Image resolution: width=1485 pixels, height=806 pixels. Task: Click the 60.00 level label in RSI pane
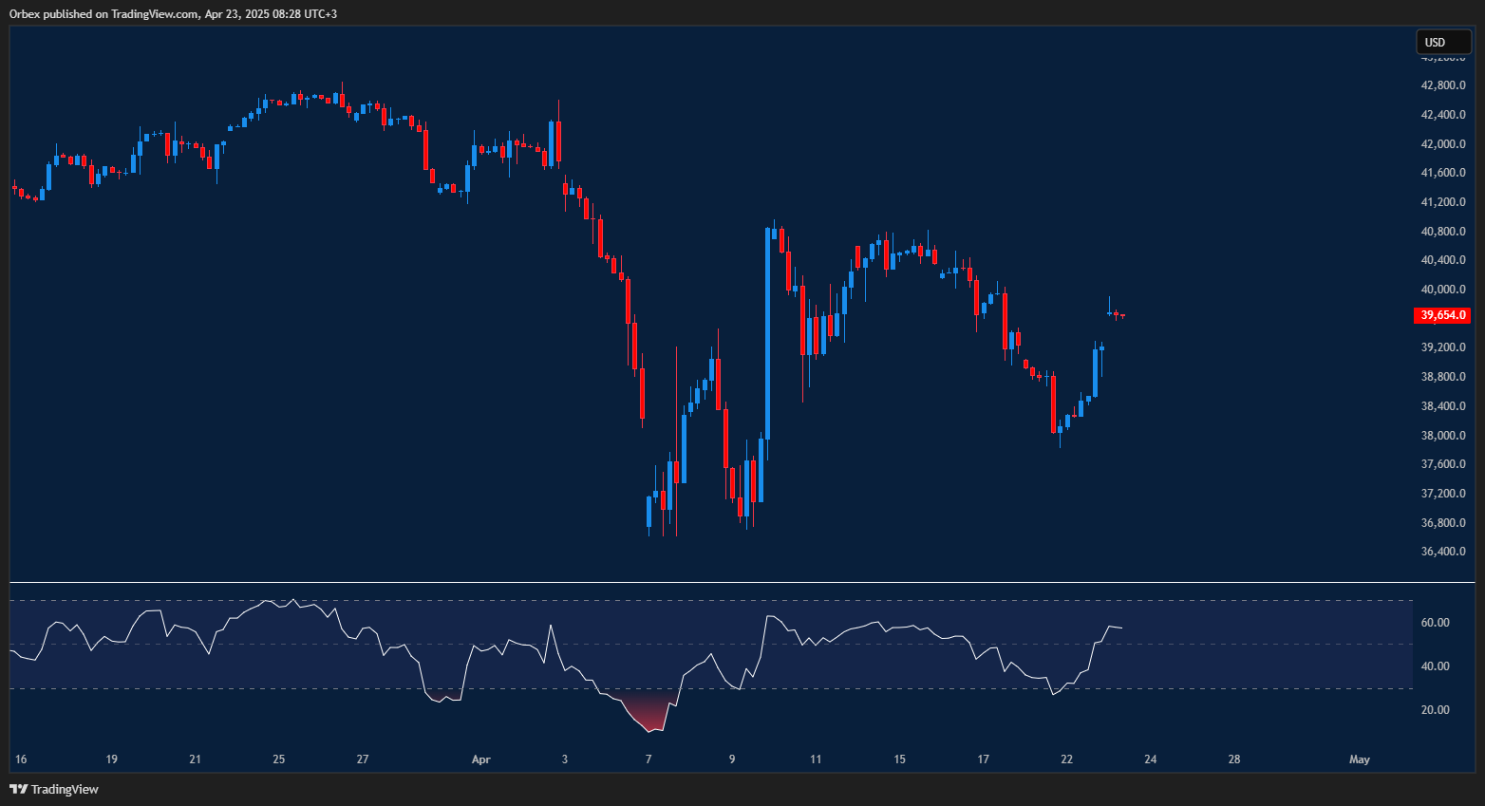coord(1436,622)
